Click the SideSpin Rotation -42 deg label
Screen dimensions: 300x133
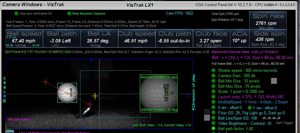click(x=159, y=110)
